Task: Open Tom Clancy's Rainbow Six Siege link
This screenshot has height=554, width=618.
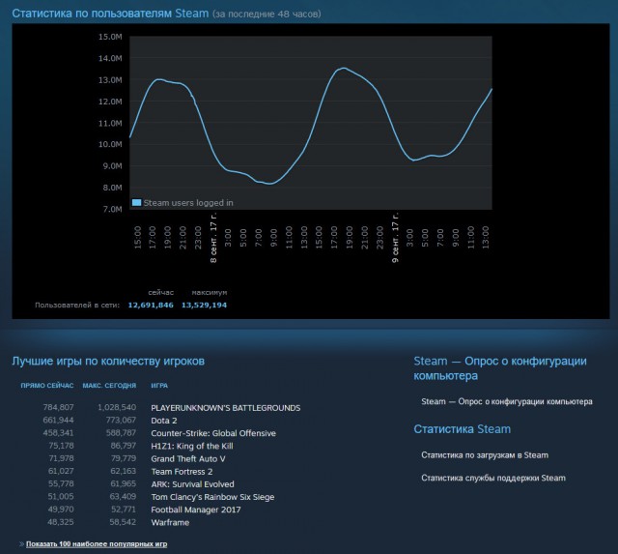Action: point(212,497)
